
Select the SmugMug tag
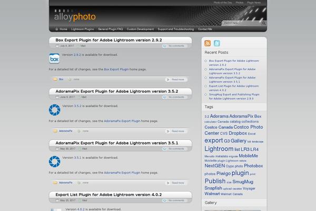243,181
